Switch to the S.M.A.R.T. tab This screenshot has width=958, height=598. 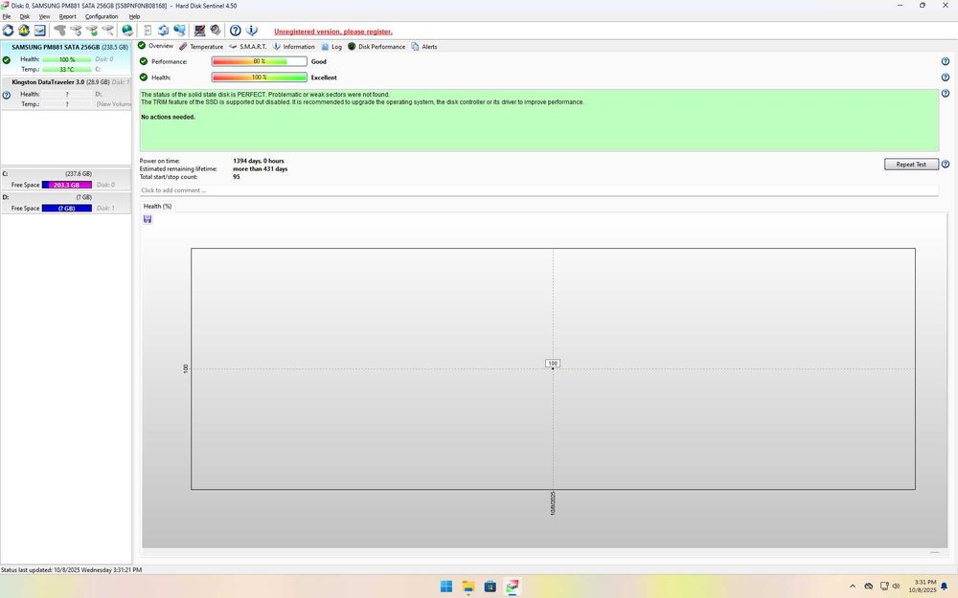click(x=247, y=46)
